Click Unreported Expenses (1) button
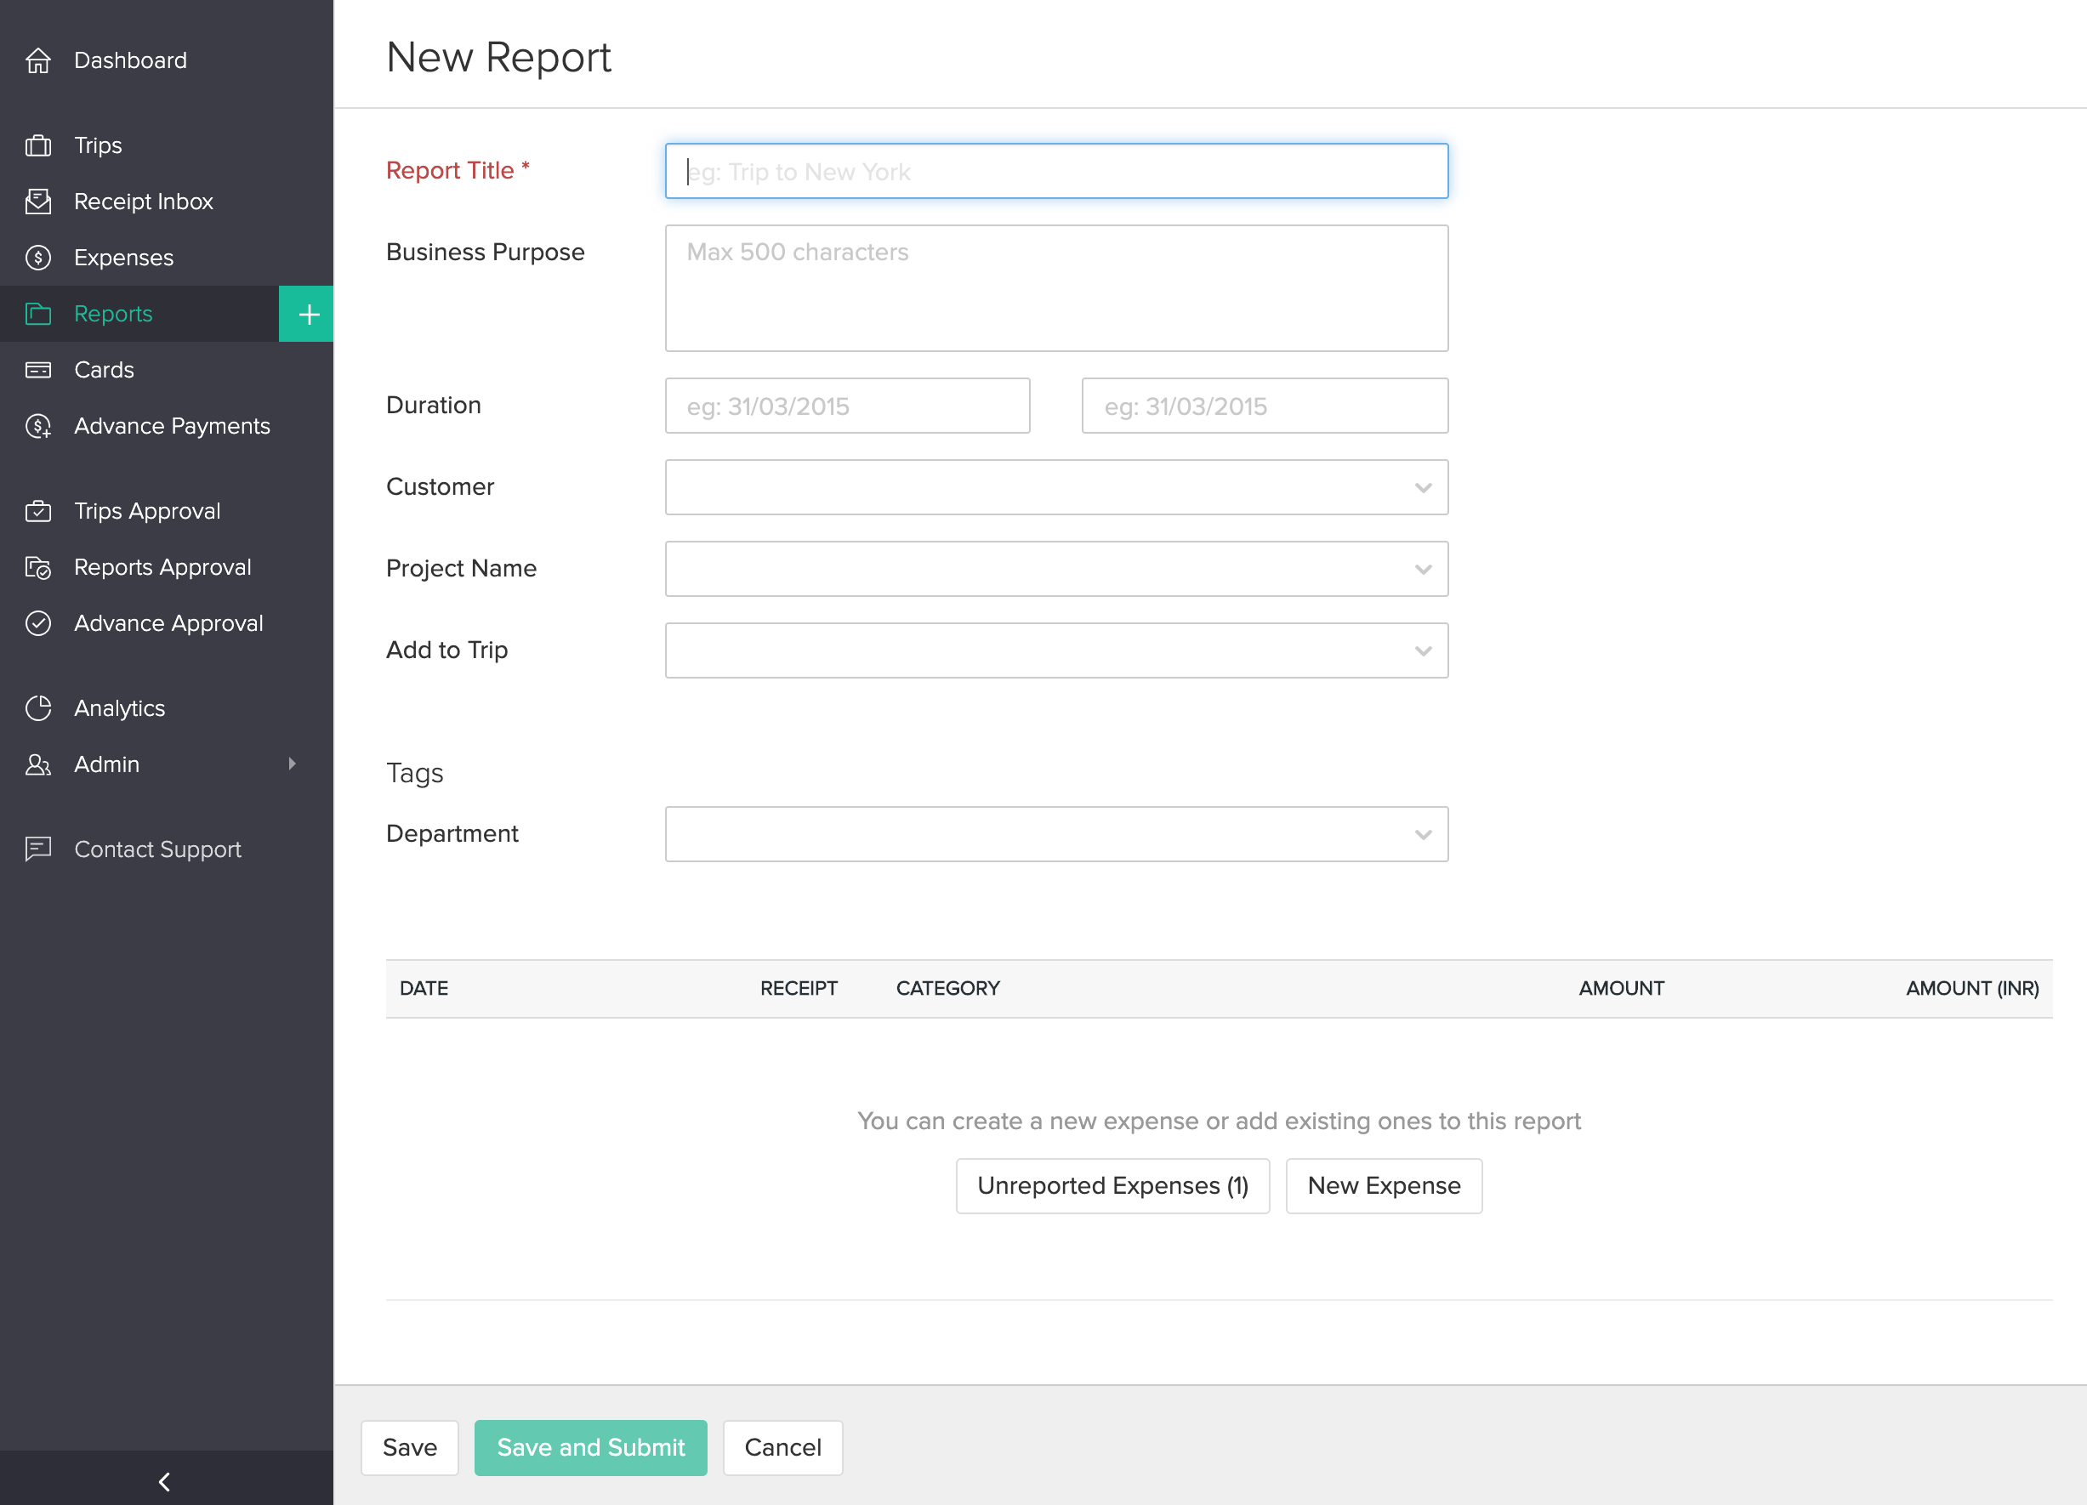Screen dimensions: 2087x1505 point(1112,1186)
